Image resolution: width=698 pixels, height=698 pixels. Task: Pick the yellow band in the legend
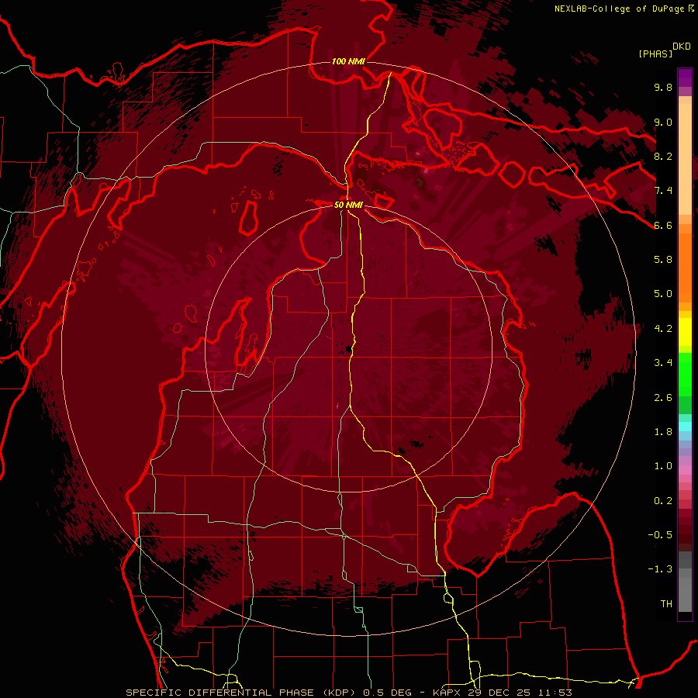(x=685, y=332)
